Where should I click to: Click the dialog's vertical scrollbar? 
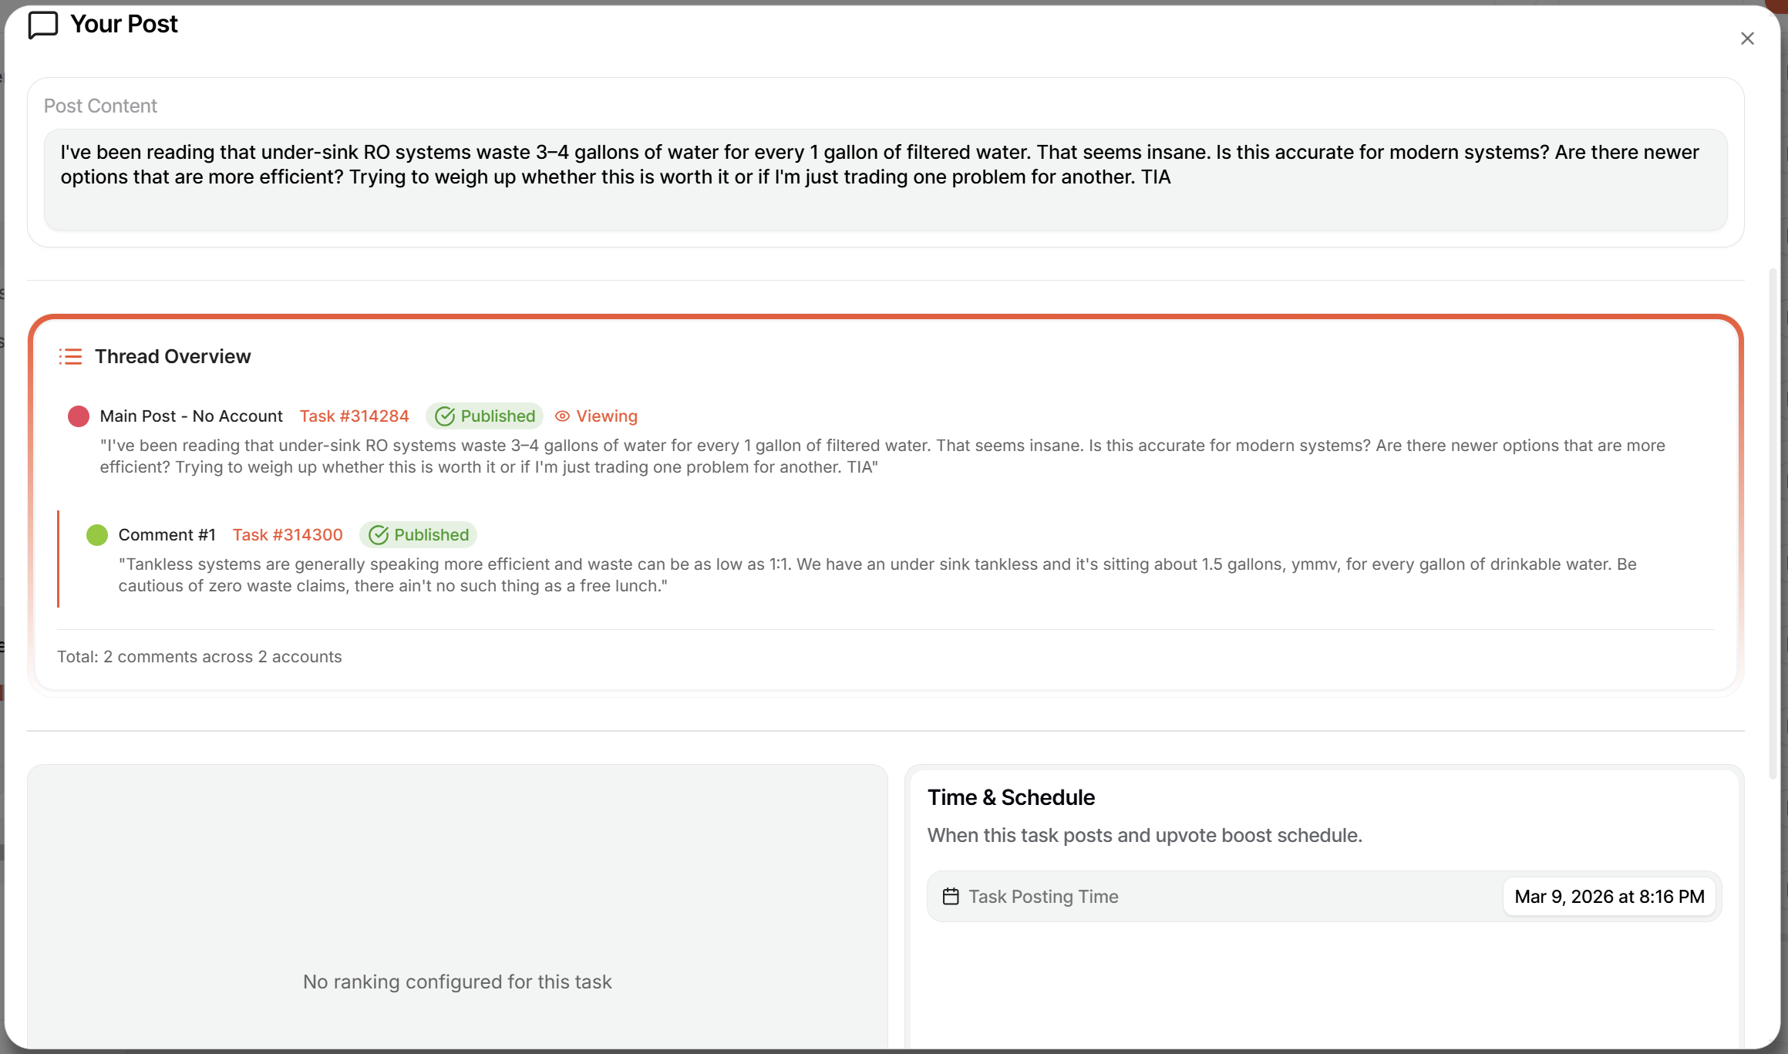coord(1773,524)
